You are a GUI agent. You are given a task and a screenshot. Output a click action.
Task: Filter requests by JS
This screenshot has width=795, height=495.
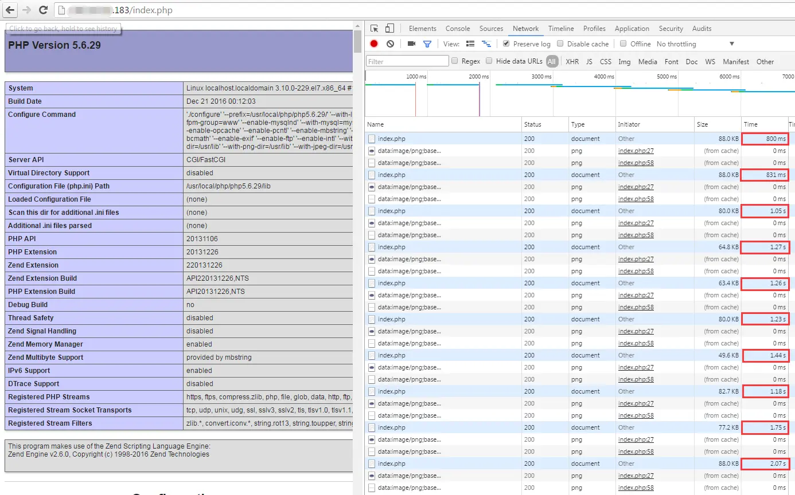(589, 61)
